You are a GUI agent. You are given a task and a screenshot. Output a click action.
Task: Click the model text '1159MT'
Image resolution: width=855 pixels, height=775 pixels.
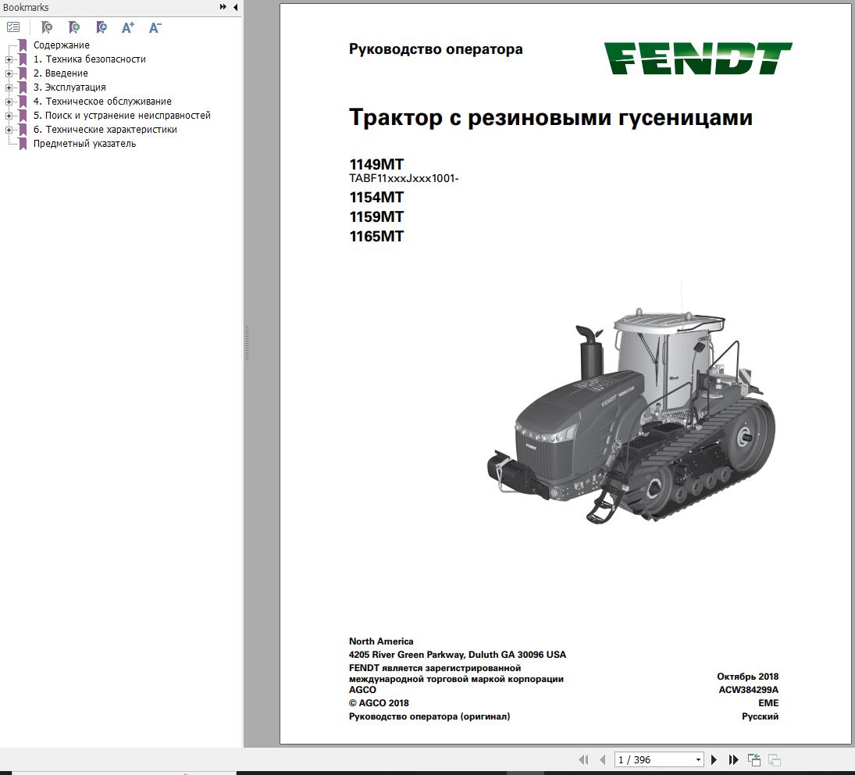pyautogui.click(x=376, y=216)
